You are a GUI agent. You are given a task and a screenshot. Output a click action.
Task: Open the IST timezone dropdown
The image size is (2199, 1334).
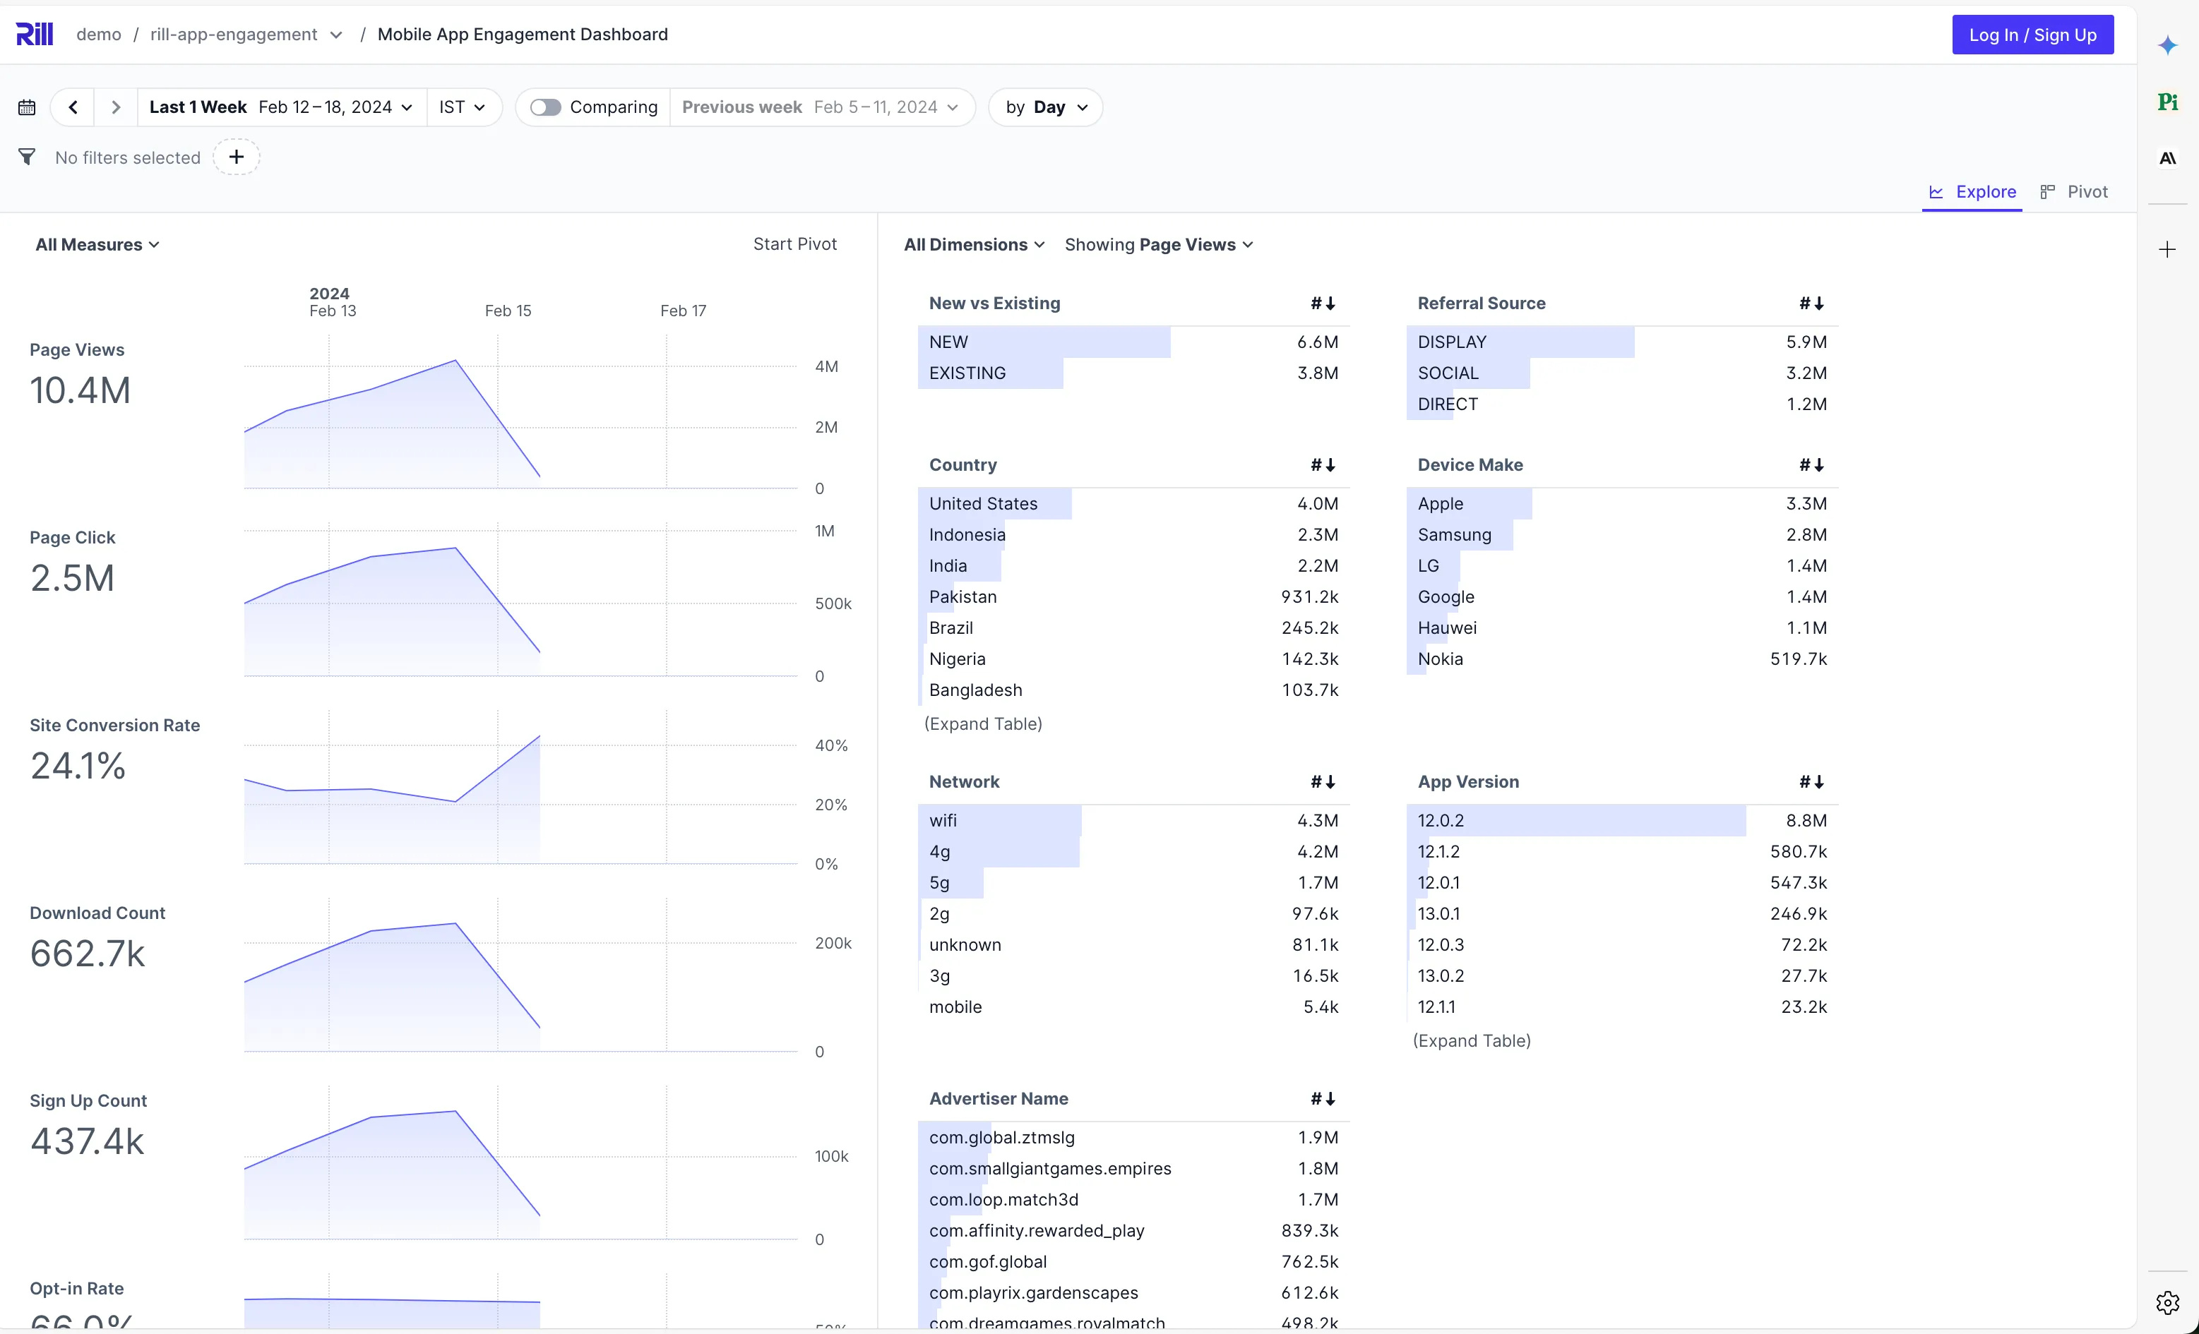click(x=463, y=107)
